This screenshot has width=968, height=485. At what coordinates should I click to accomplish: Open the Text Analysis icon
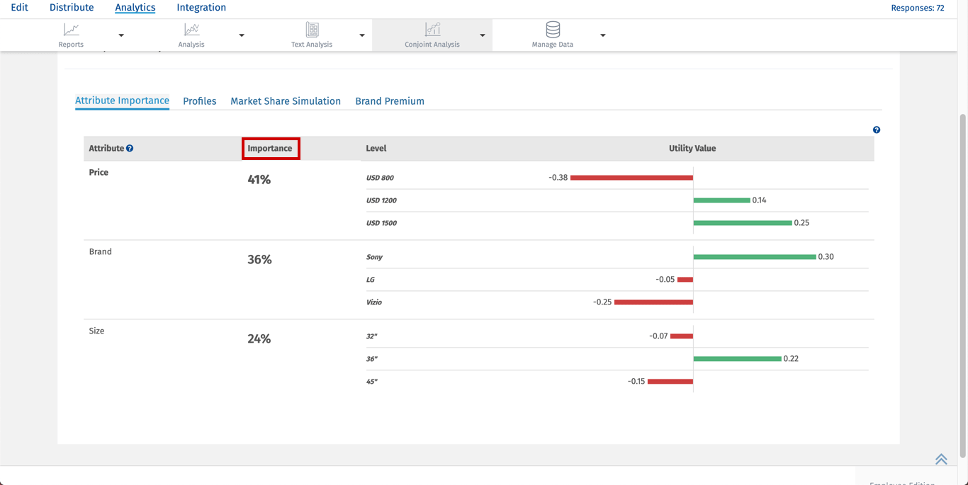pos(312,30)
